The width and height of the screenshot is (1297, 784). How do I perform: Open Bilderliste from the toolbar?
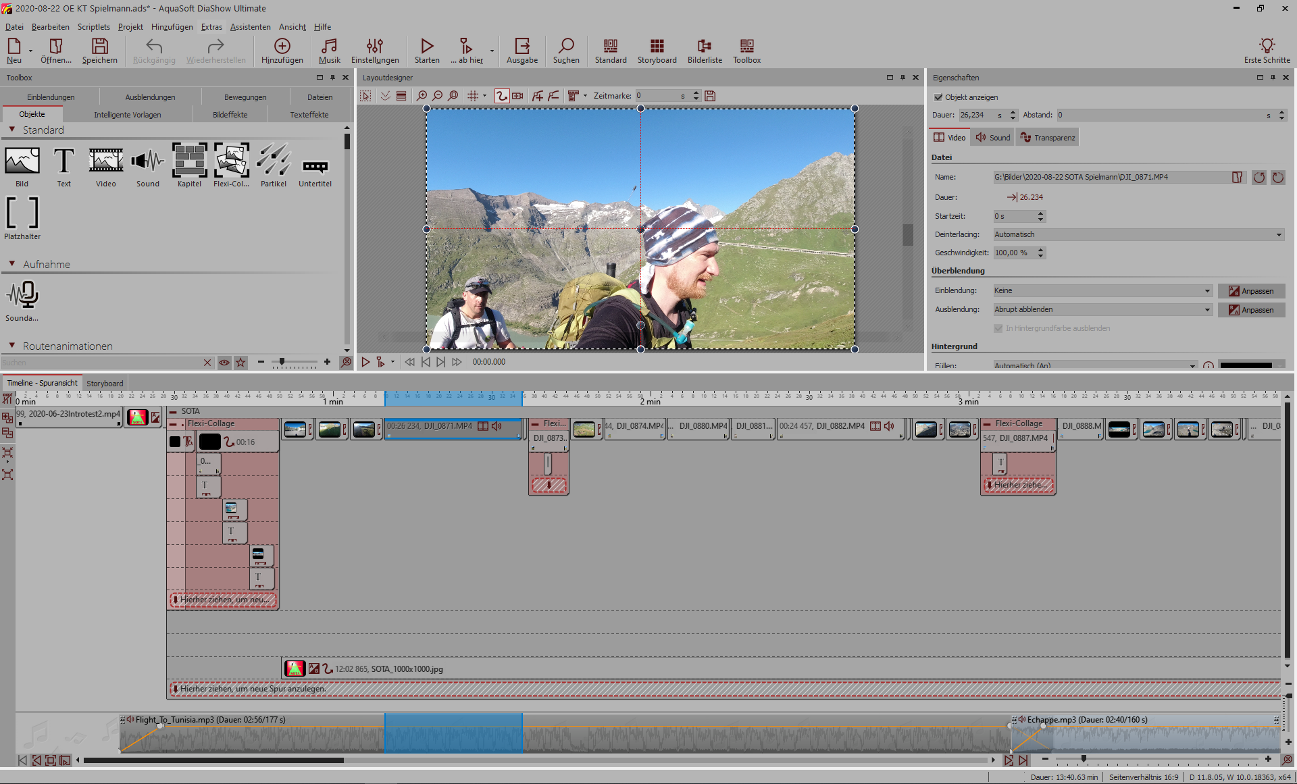point(705,51)
